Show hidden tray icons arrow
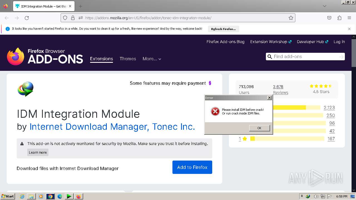 pos(302,196)
